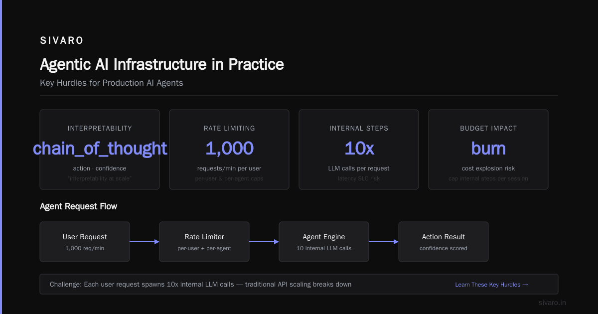This screenshot has width=598, height=314.
Task: Click the SIVARO brand logo text
Action: pos(62,40)
